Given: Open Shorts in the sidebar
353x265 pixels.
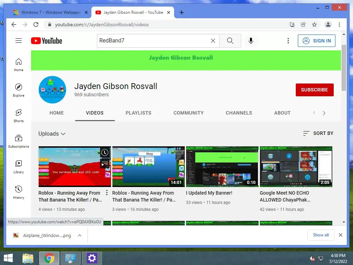Looking at the screenshot, I should coord(19,116).
